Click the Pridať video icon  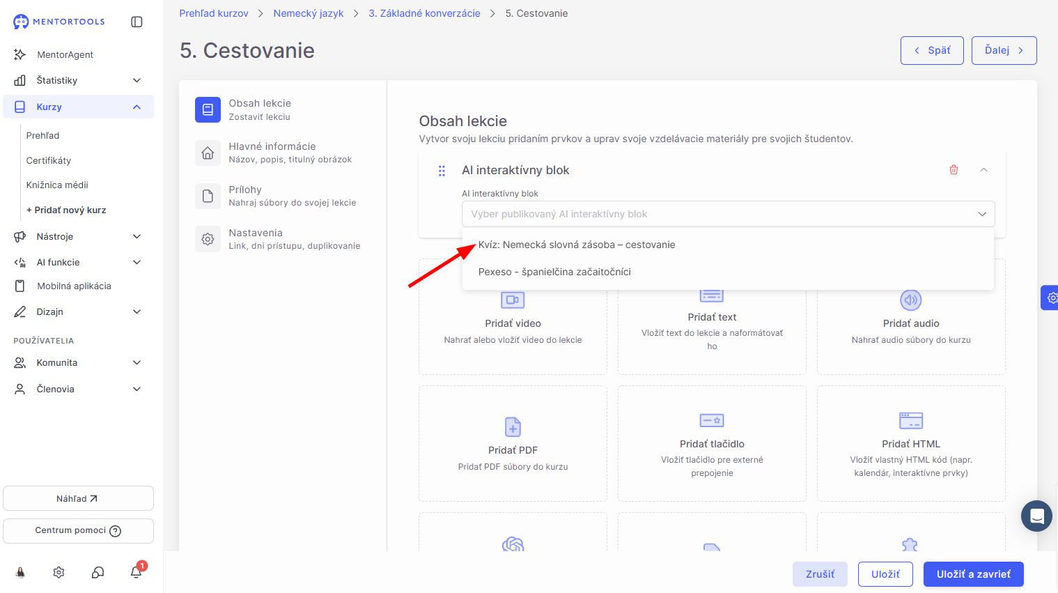pos(513,300)
